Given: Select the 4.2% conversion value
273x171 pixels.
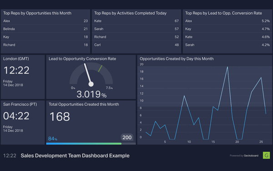Looking at the screenshot, I should point(266,45).
